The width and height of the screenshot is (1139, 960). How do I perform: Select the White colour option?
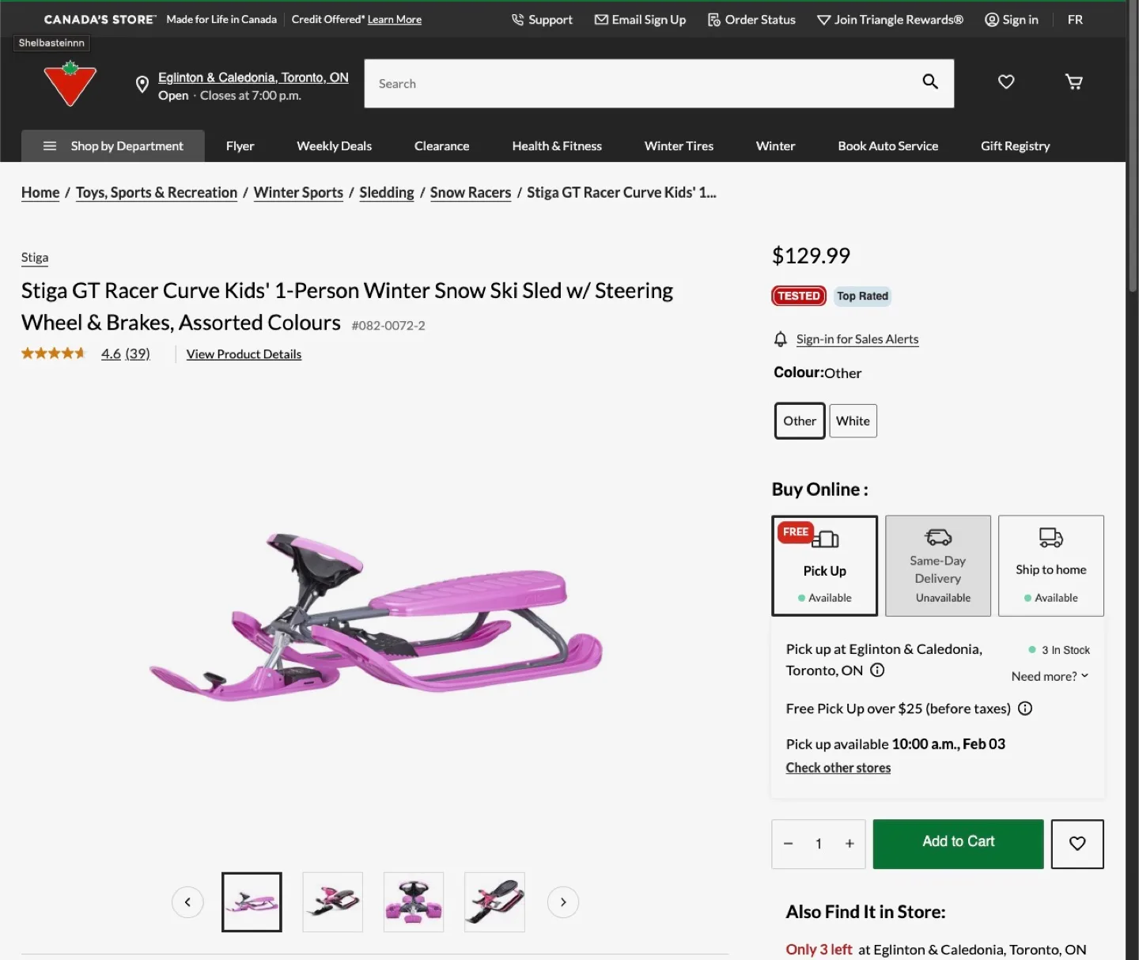click(x=853, y=421)
